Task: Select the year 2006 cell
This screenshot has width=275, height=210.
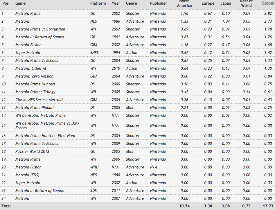Action: 116,84
